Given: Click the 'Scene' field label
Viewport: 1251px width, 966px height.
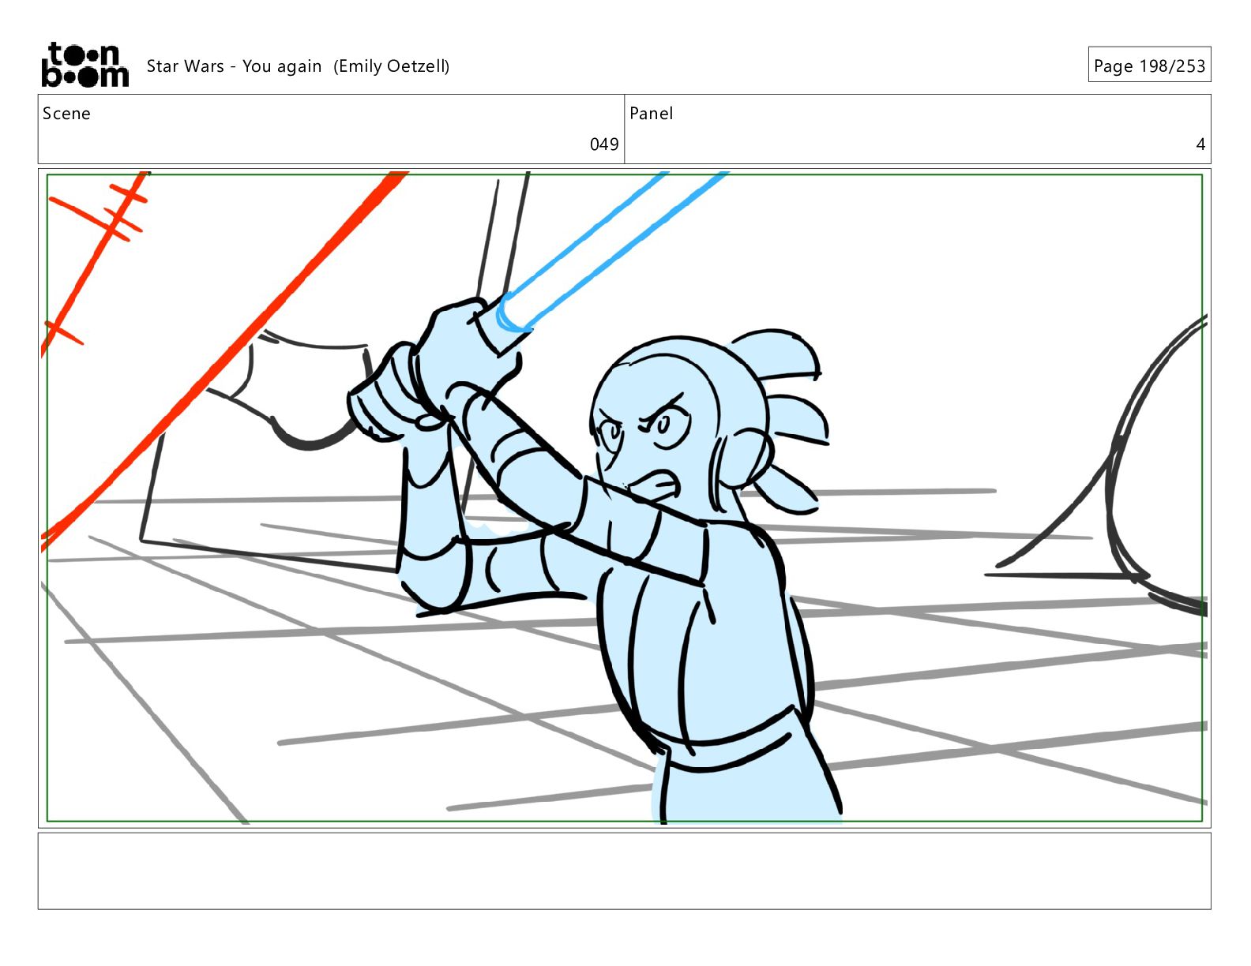Looking at the screenshot, I should (66, 114).
